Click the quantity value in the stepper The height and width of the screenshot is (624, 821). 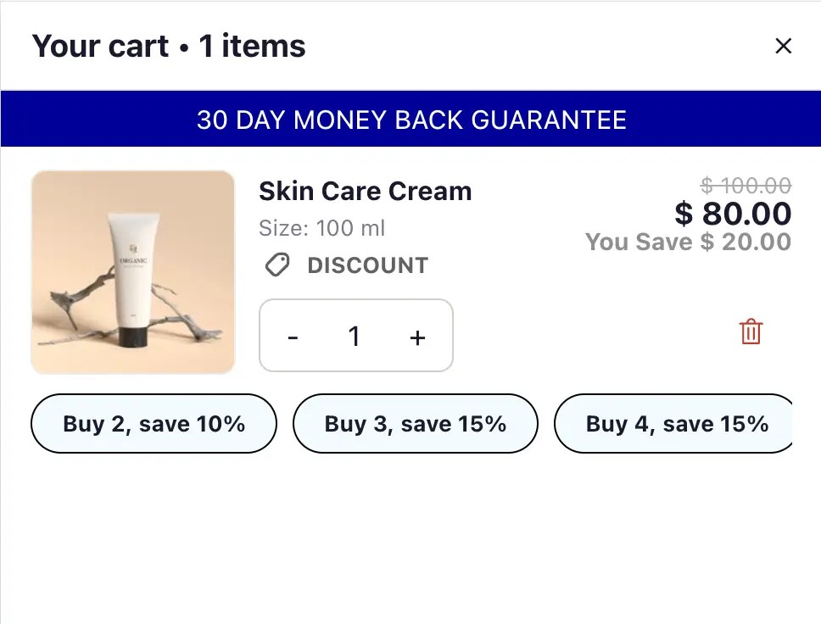pyautogui.click(x=355, y=336)
